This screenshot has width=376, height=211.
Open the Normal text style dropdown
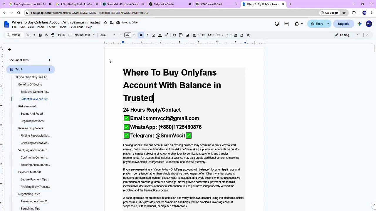pos(85,35)
